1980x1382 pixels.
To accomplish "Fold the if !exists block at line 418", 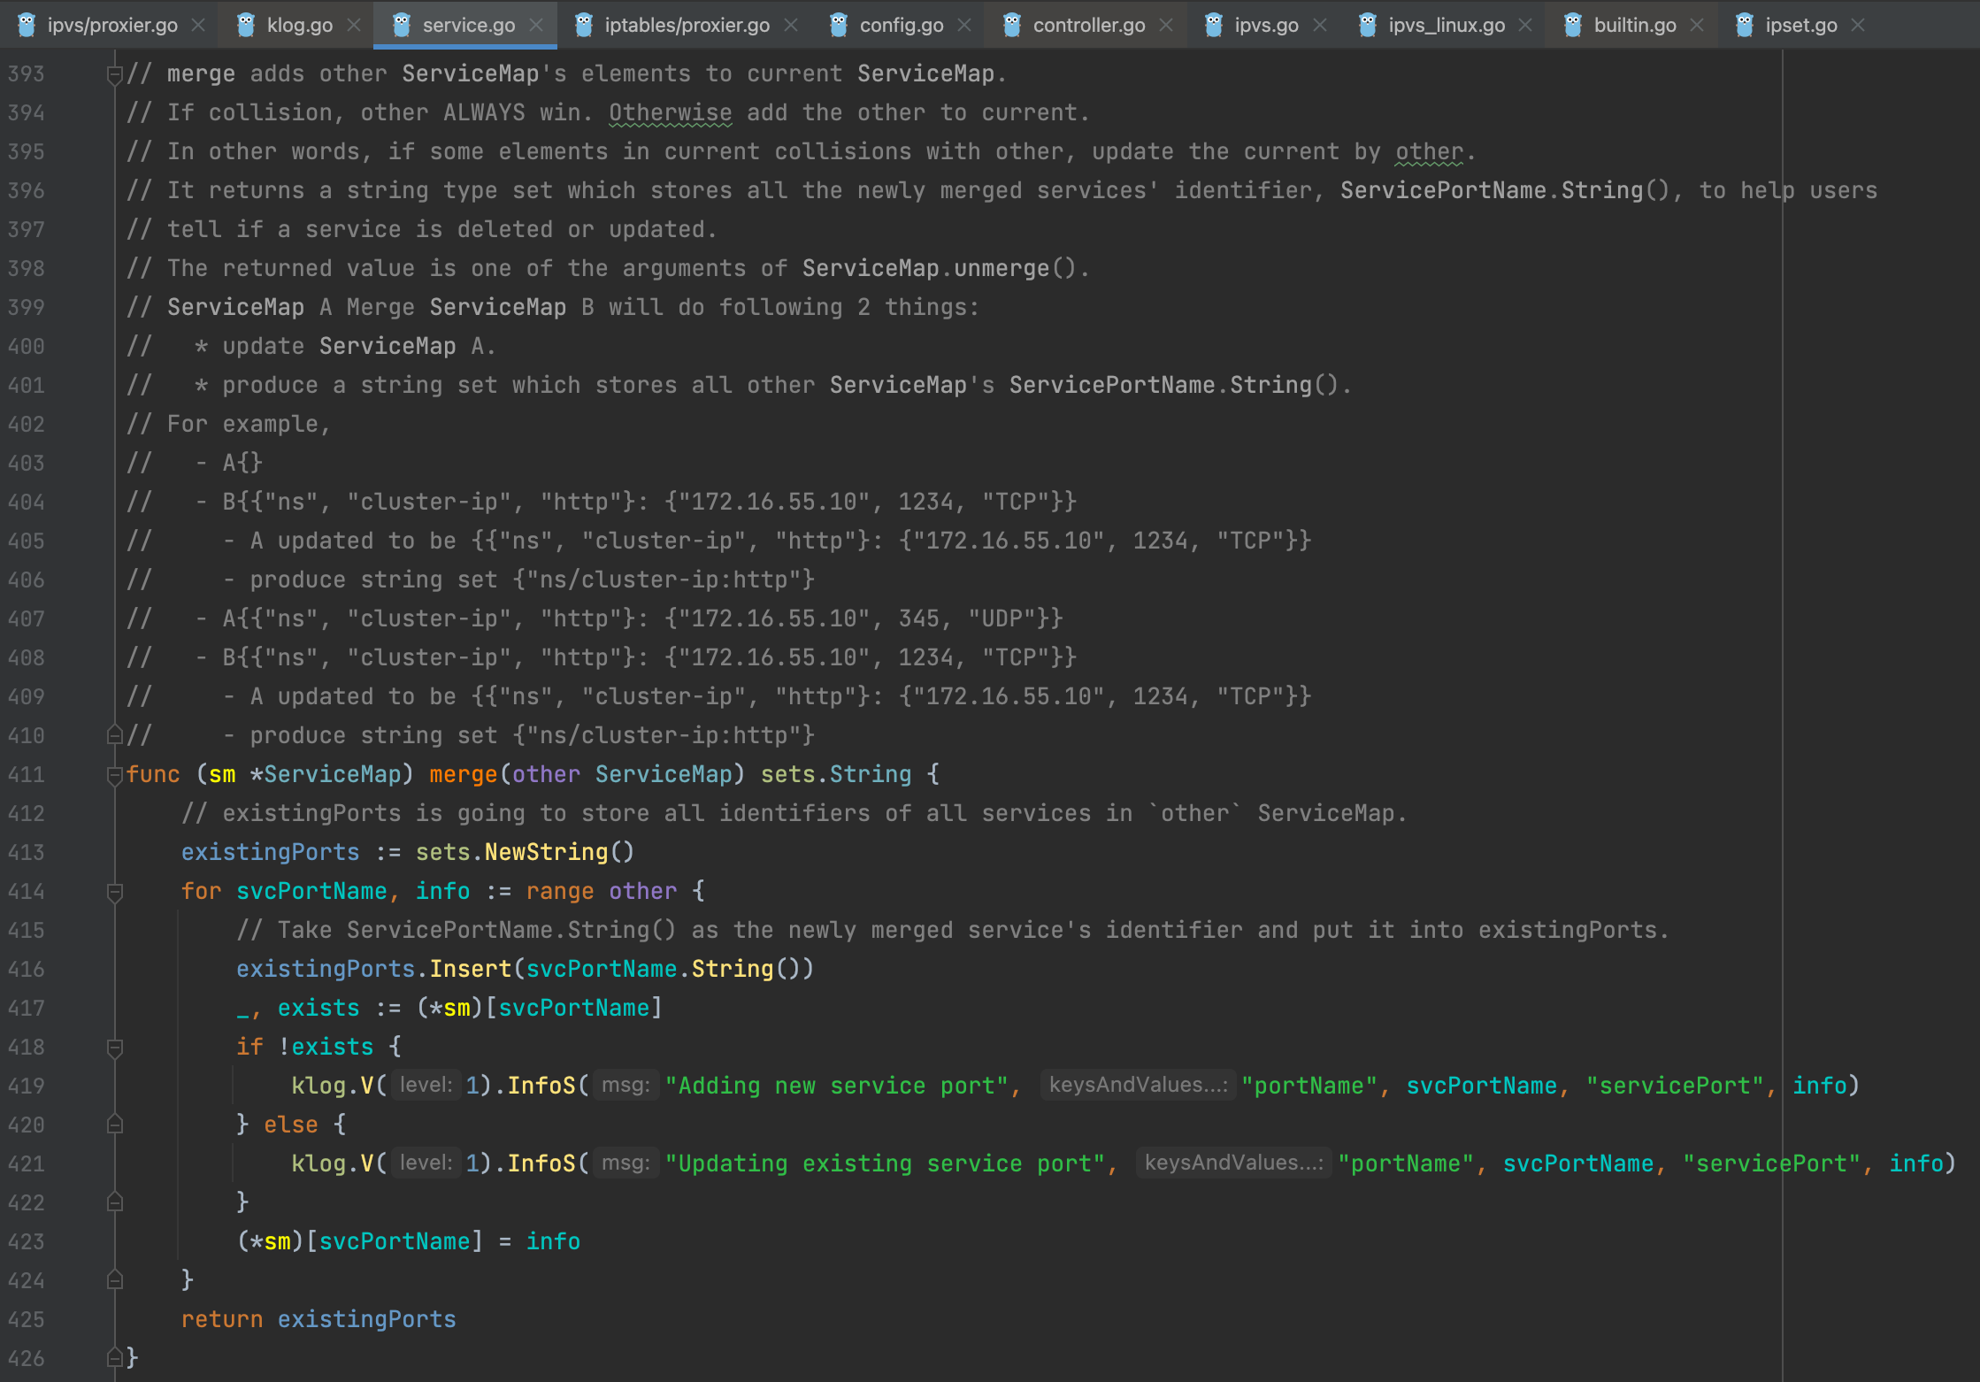I will pos(114,1048).
